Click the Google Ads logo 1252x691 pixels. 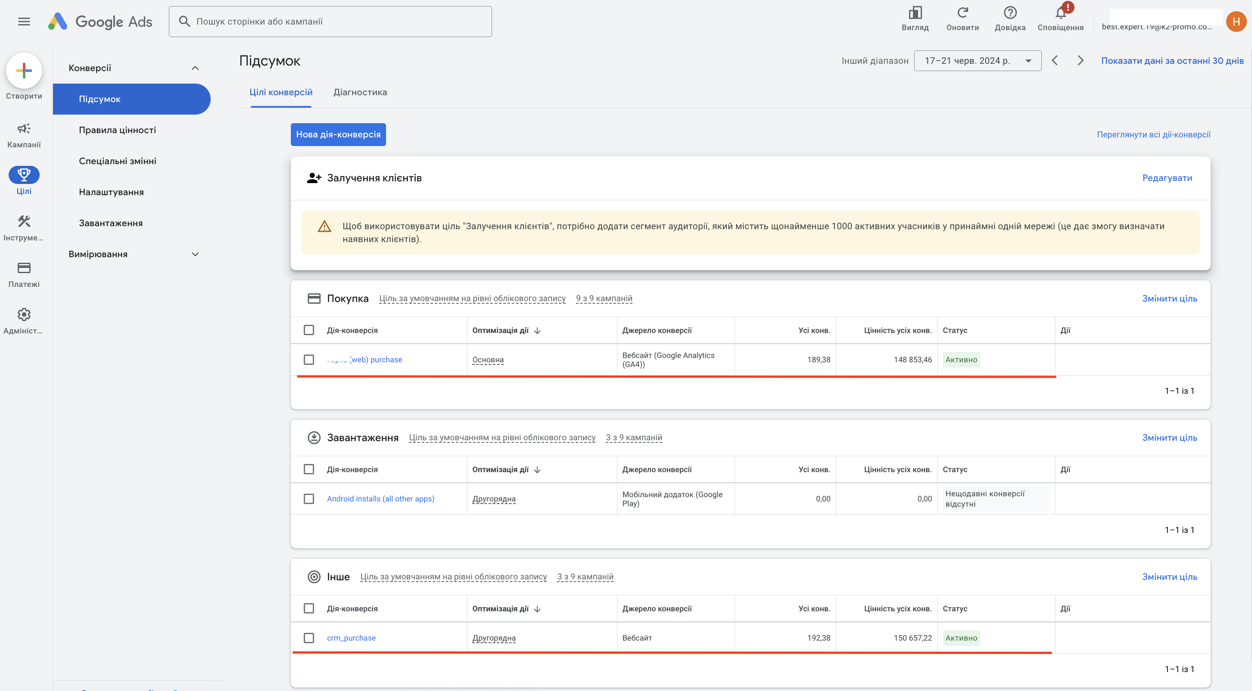point(100,22)
